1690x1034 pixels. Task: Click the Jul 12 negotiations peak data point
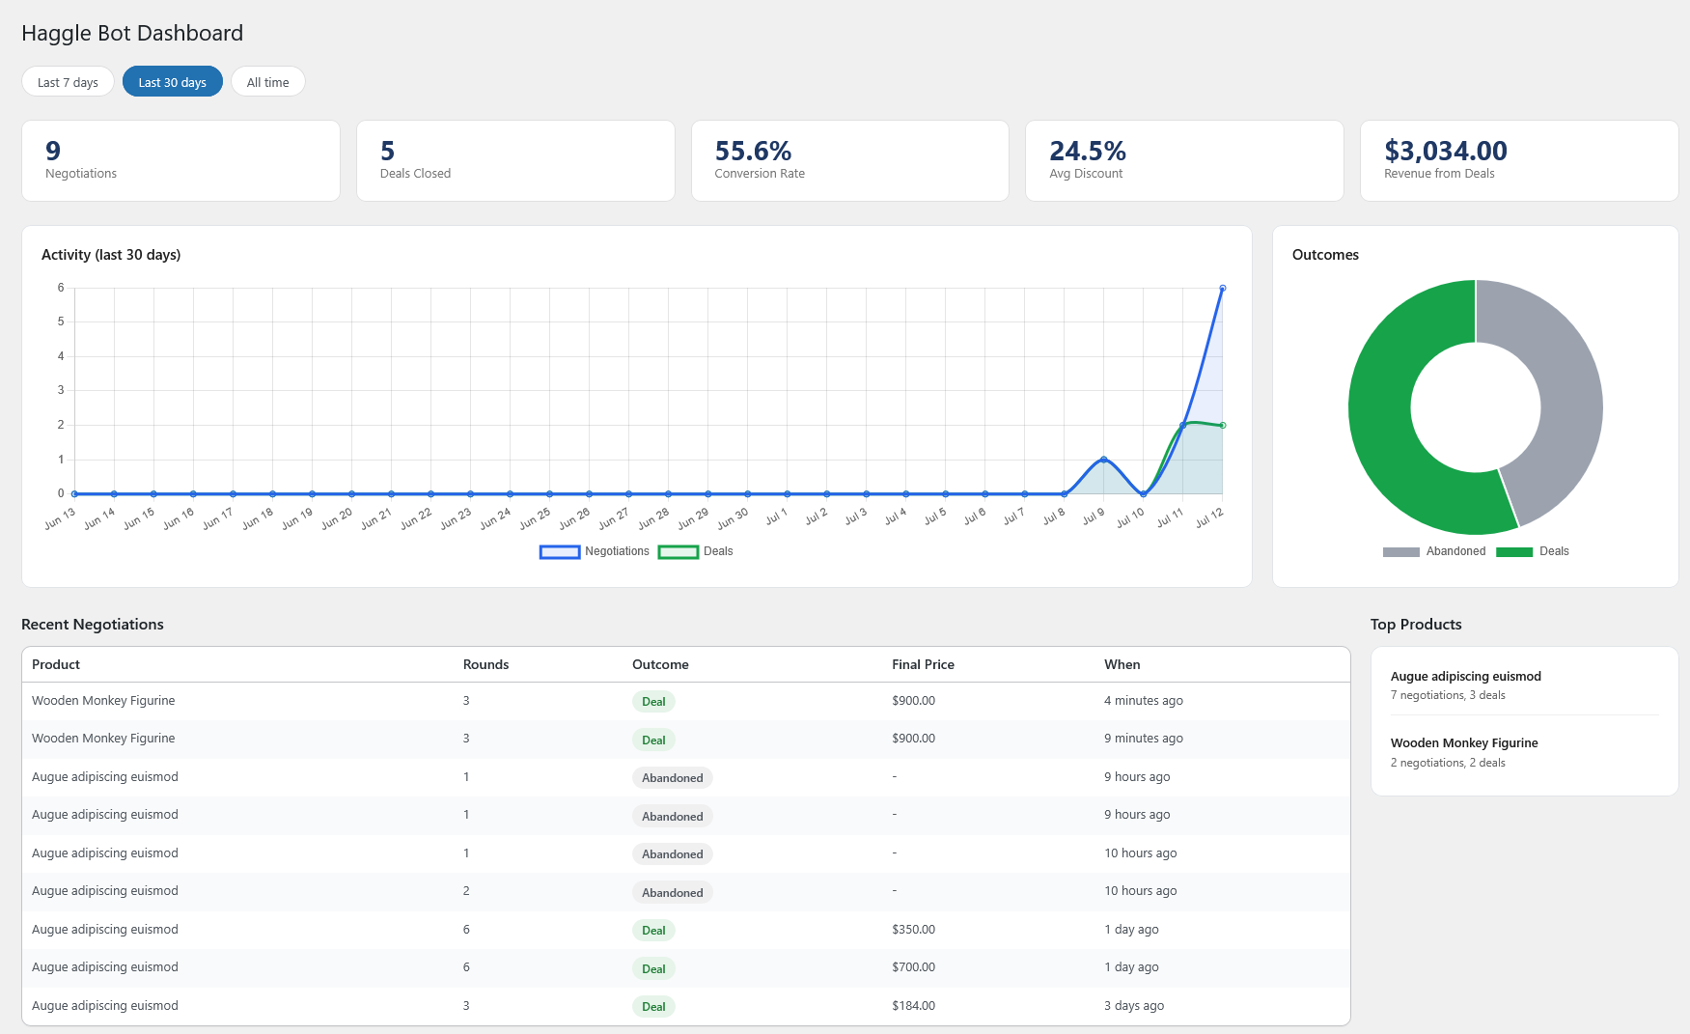click(x=1223, y=288)
